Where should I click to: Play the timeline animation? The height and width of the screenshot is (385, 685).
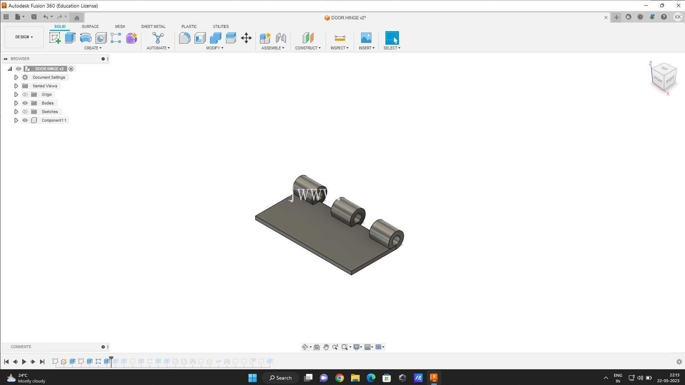tap(24, 362)
